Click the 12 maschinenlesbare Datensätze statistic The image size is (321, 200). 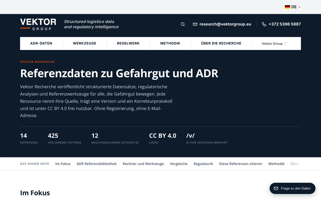(115, 139)
